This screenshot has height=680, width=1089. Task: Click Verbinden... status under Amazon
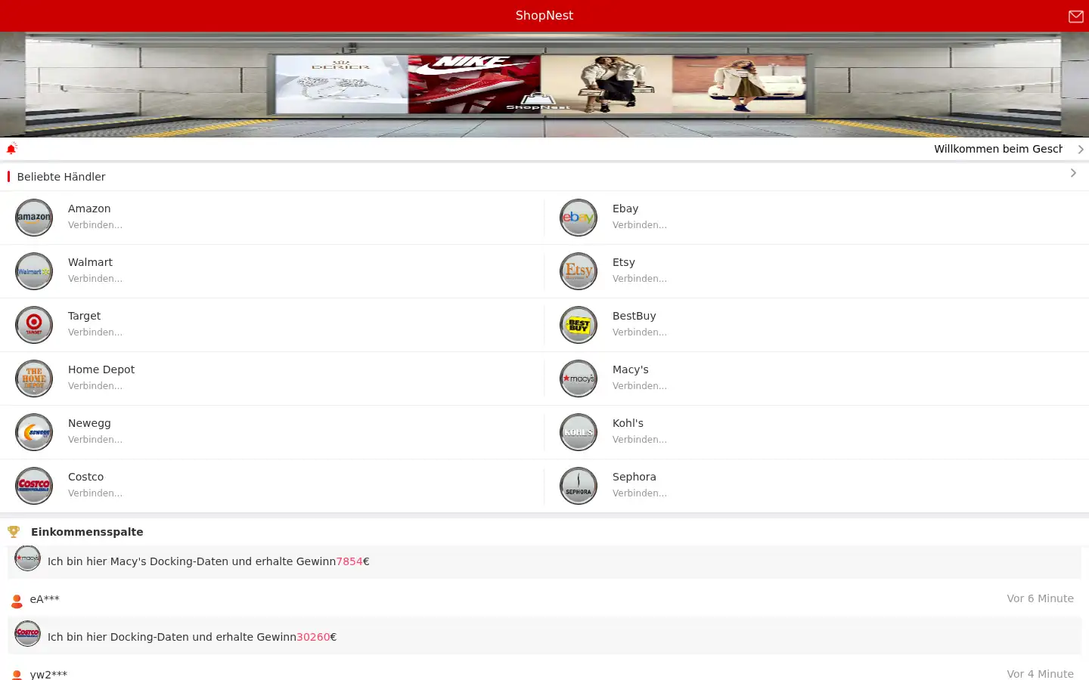95,225
